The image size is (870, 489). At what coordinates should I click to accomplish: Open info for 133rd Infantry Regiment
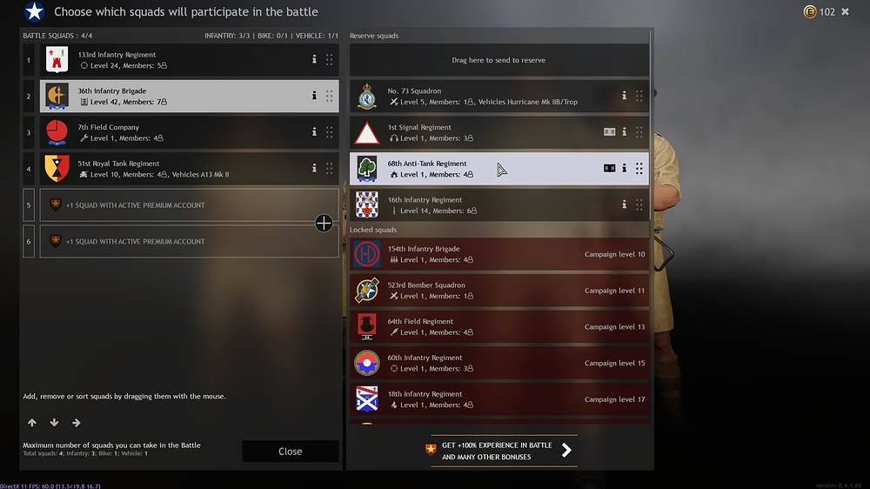click(314, 59)
